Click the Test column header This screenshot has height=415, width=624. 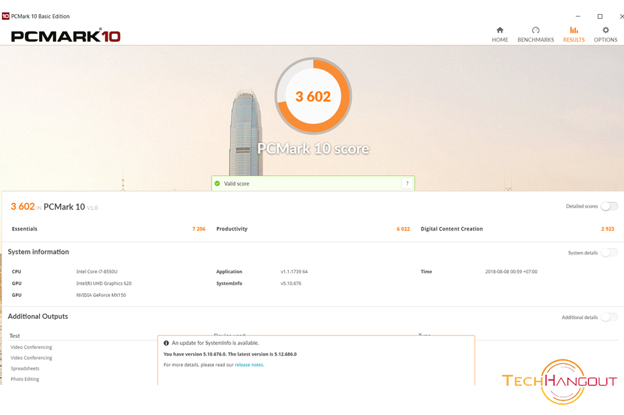pyautogui.click(x=15, y=336)
